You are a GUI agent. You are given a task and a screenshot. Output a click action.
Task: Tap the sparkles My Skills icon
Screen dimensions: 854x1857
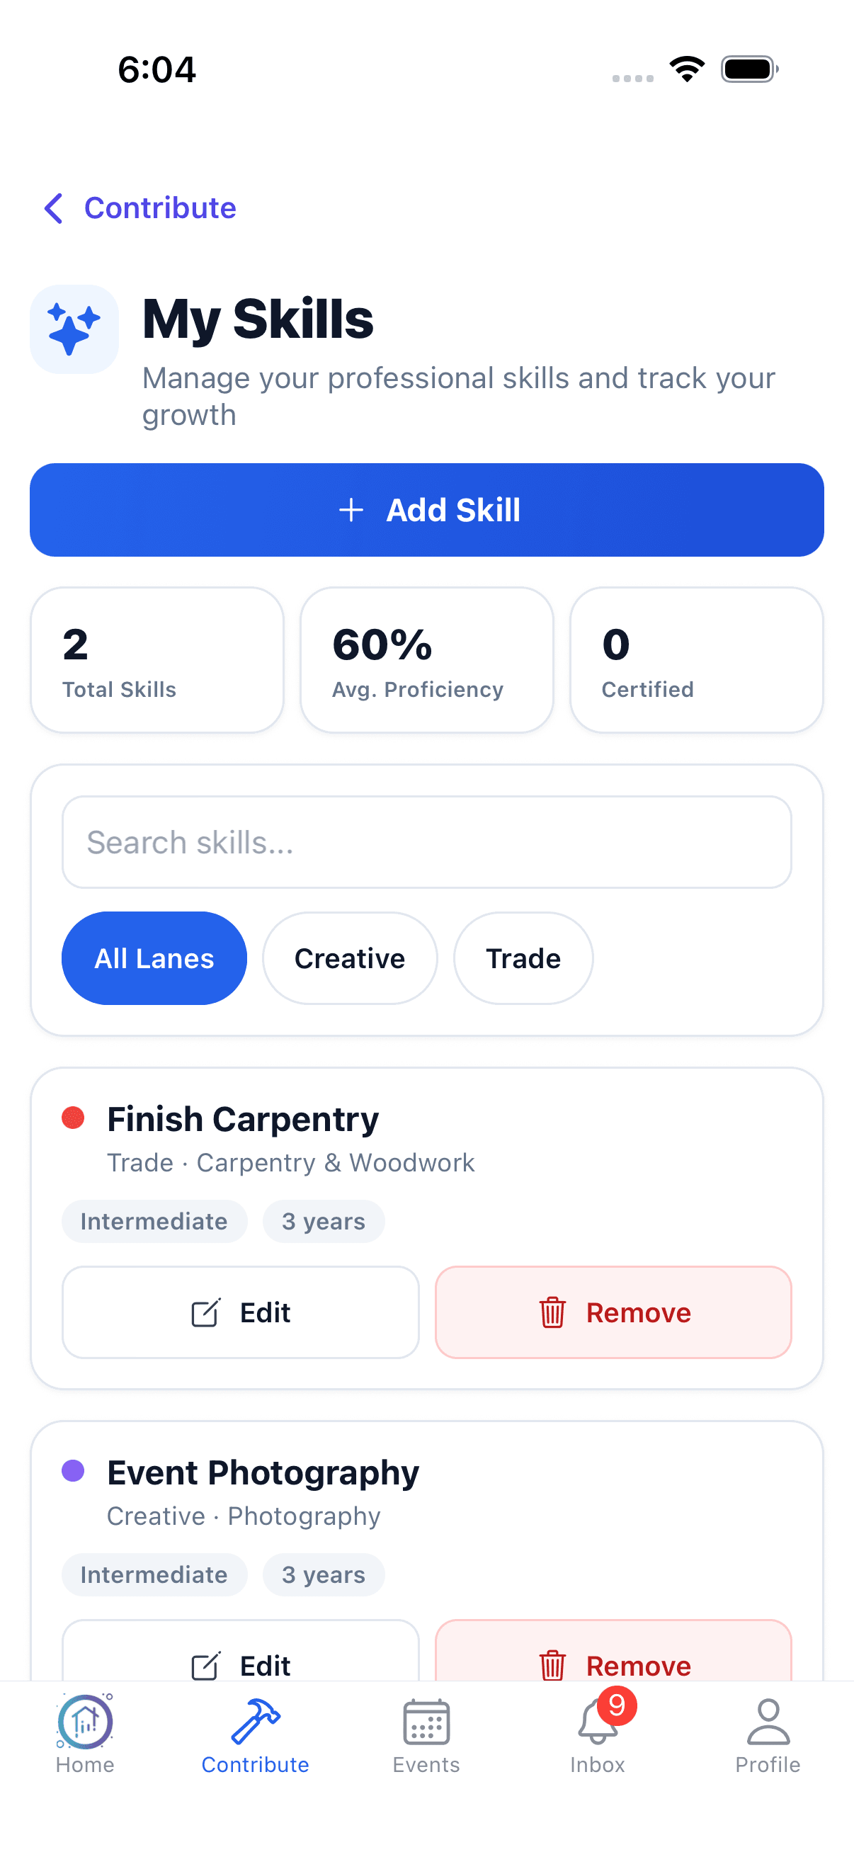74,329
